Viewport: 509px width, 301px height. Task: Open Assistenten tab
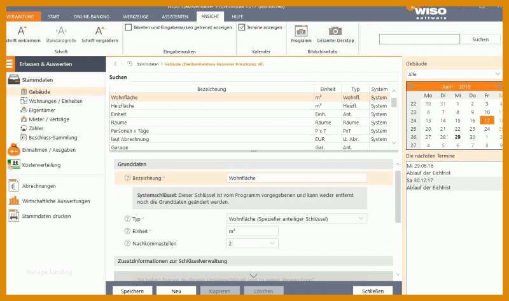pos(175,17)
